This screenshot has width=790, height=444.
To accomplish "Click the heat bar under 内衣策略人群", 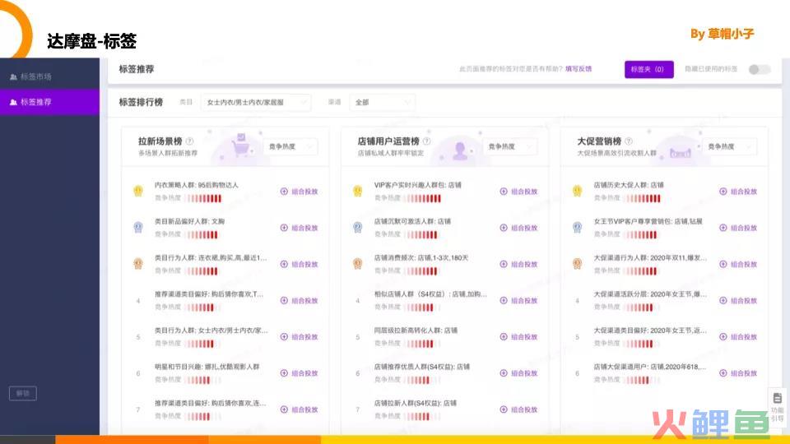I will pos(203,198).
